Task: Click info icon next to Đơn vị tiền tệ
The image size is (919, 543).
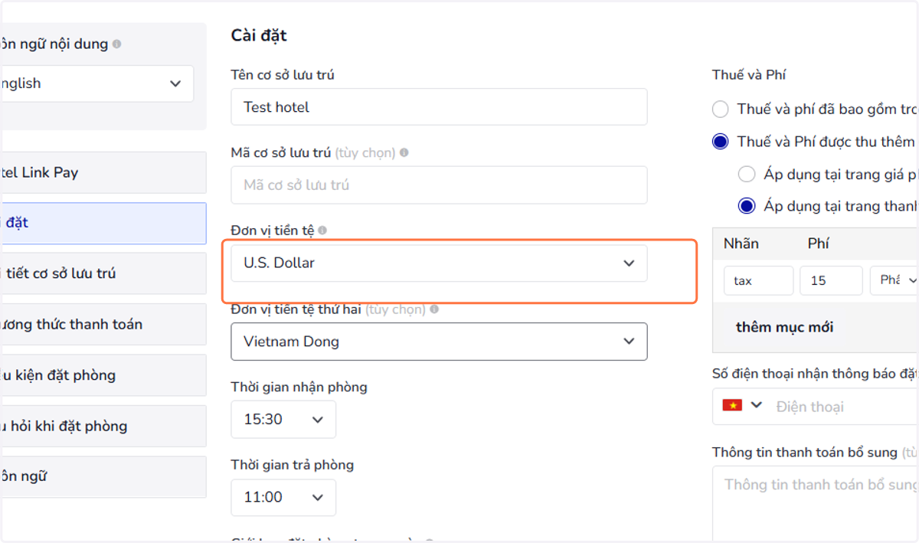Action: 322,231
